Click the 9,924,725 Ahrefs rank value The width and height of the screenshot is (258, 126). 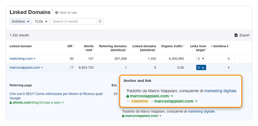(86, 68)
